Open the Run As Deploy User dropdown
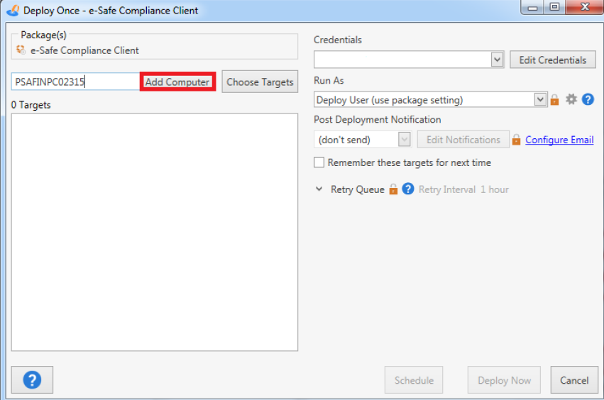 [540, 100]
